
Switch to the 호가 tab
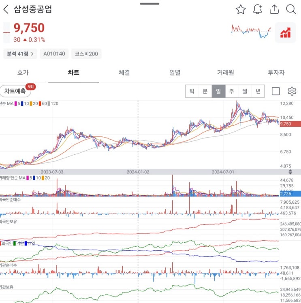point(23,73)
